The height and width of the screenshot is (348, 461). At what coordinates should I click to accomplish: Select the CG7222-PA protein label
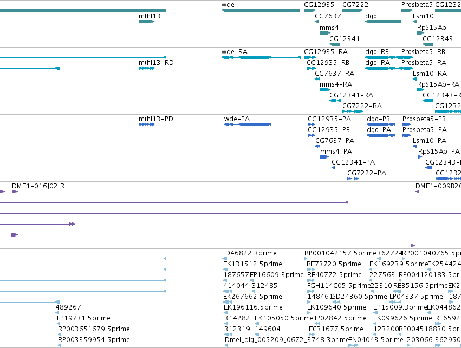(367, 173)
